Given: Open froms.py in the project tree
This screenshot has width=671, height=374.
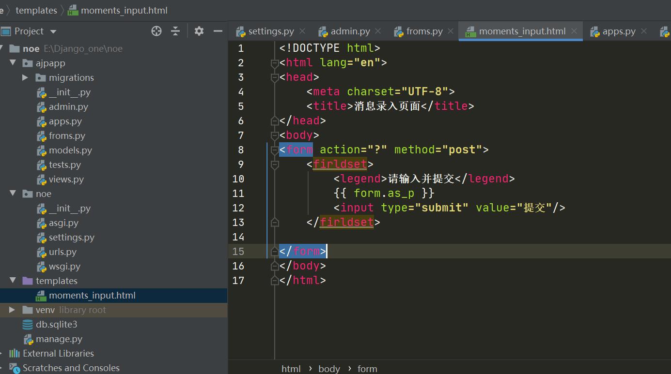Looking at the screenshot, I should click(67, 135).
